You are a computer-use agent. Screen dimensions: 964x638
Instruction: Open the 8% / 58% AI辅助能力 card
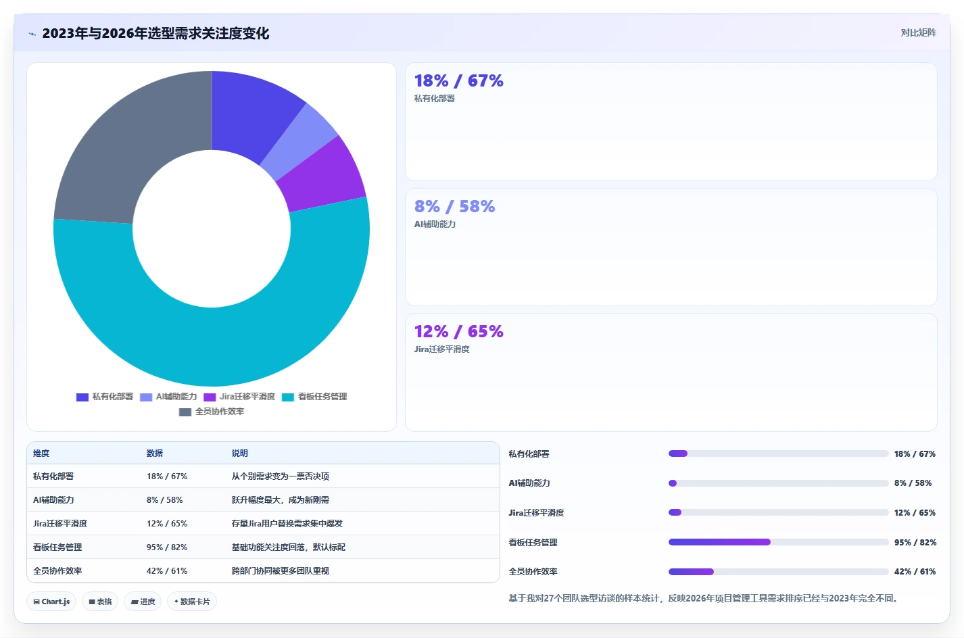click(x=671, y=247)
